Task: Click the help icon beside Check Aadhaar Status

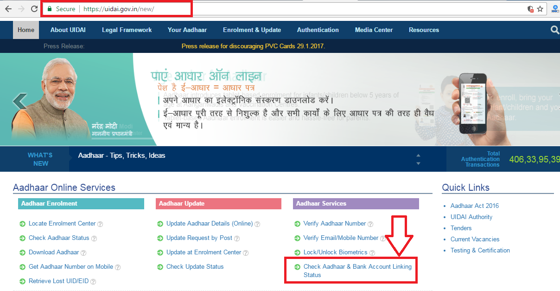Action: coord(94,238)
